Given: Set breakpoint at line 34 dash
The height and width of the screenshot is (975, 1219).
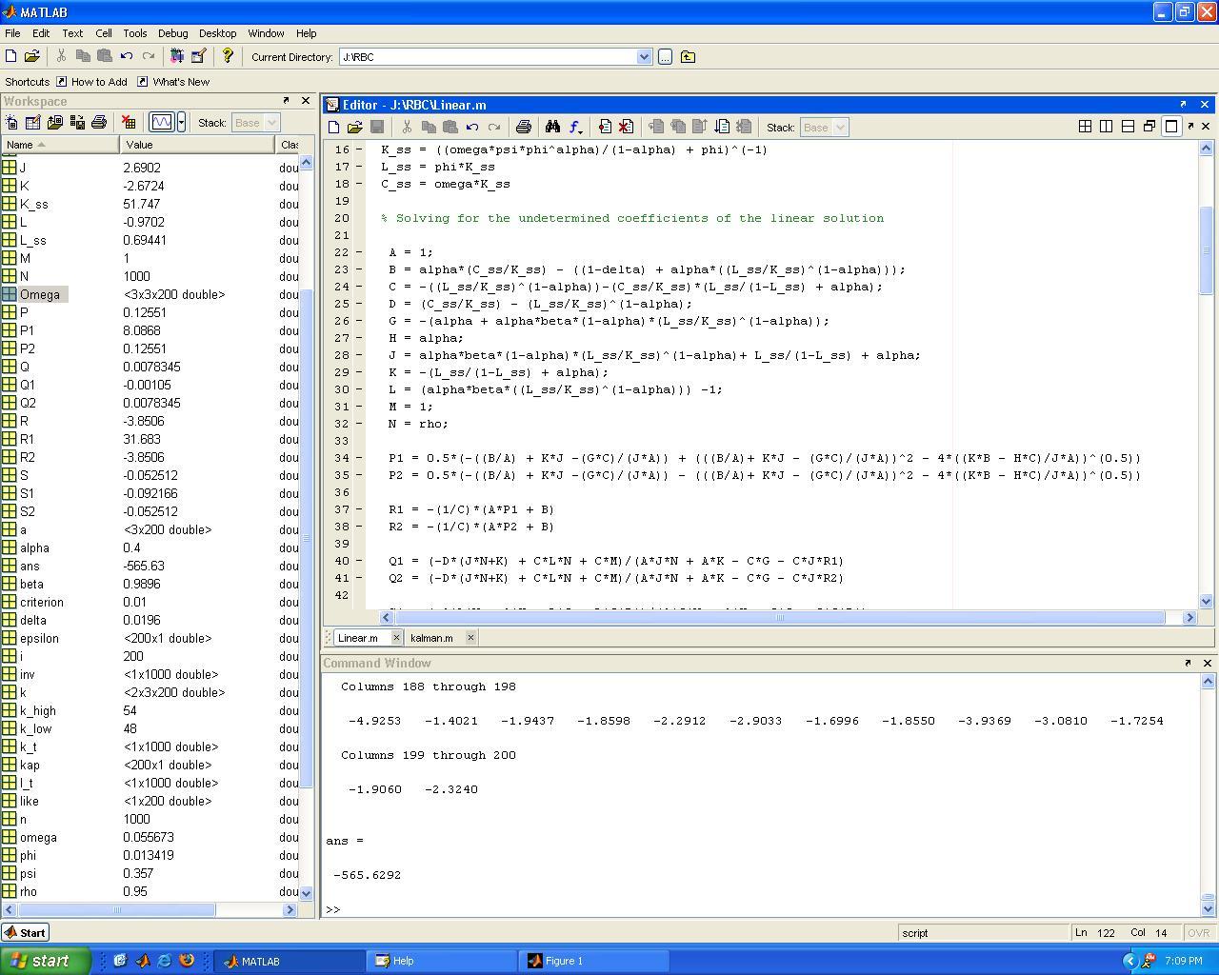Looking at the screenshot, I should coord(359,458).
